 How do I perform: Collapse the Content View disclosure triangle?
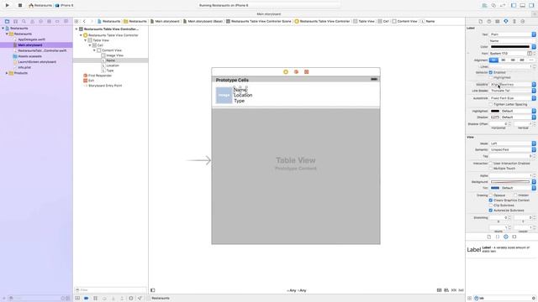[94, 50]
